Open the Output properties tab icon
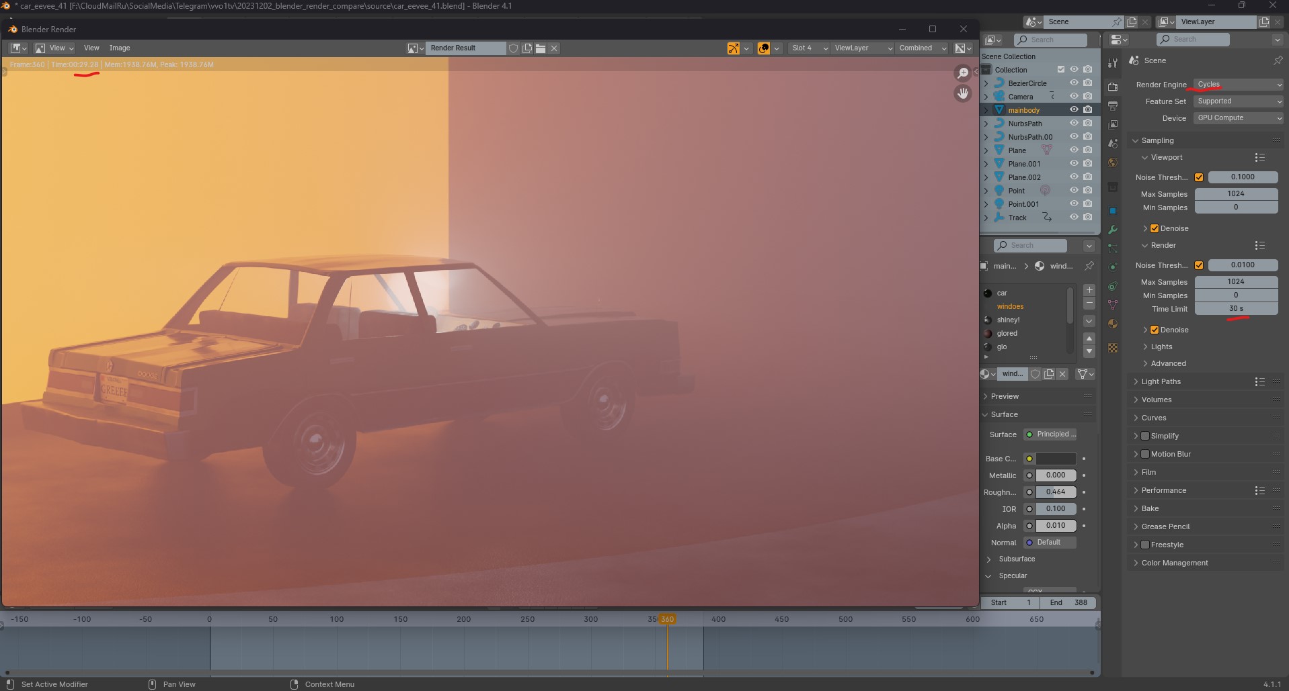Viewport: 1289px width, 691px height. [x=1113, y=105]
